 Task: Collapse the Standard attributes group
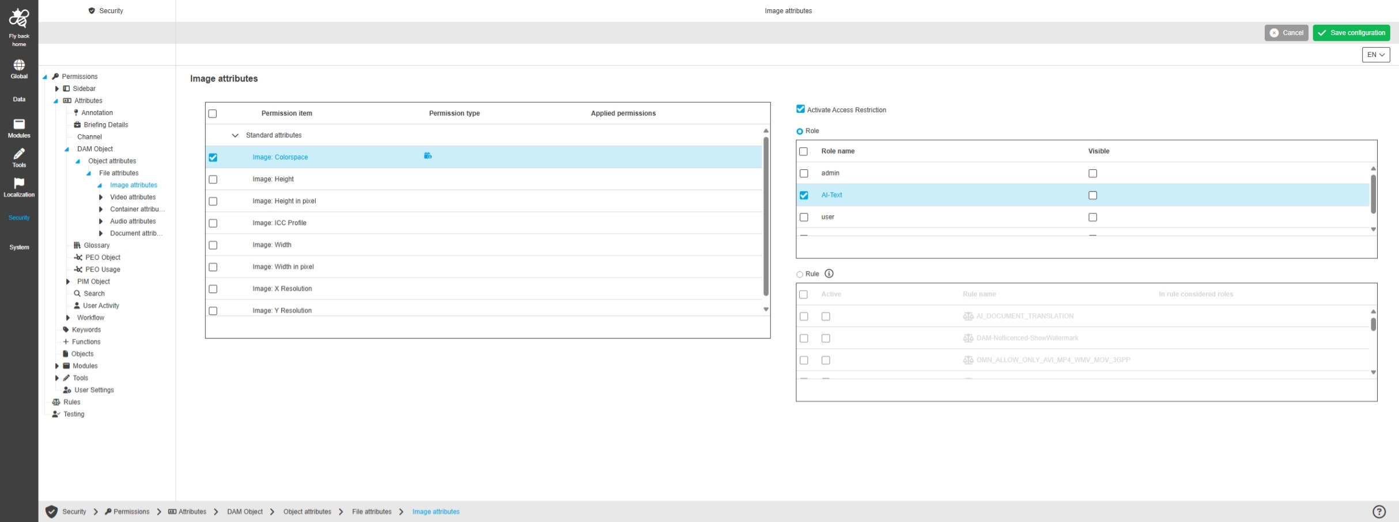(235, 136)
